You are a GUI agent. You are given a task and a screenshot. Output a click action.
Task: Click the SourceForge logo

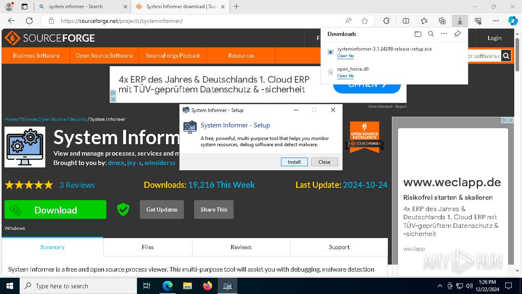click(49, 38)
